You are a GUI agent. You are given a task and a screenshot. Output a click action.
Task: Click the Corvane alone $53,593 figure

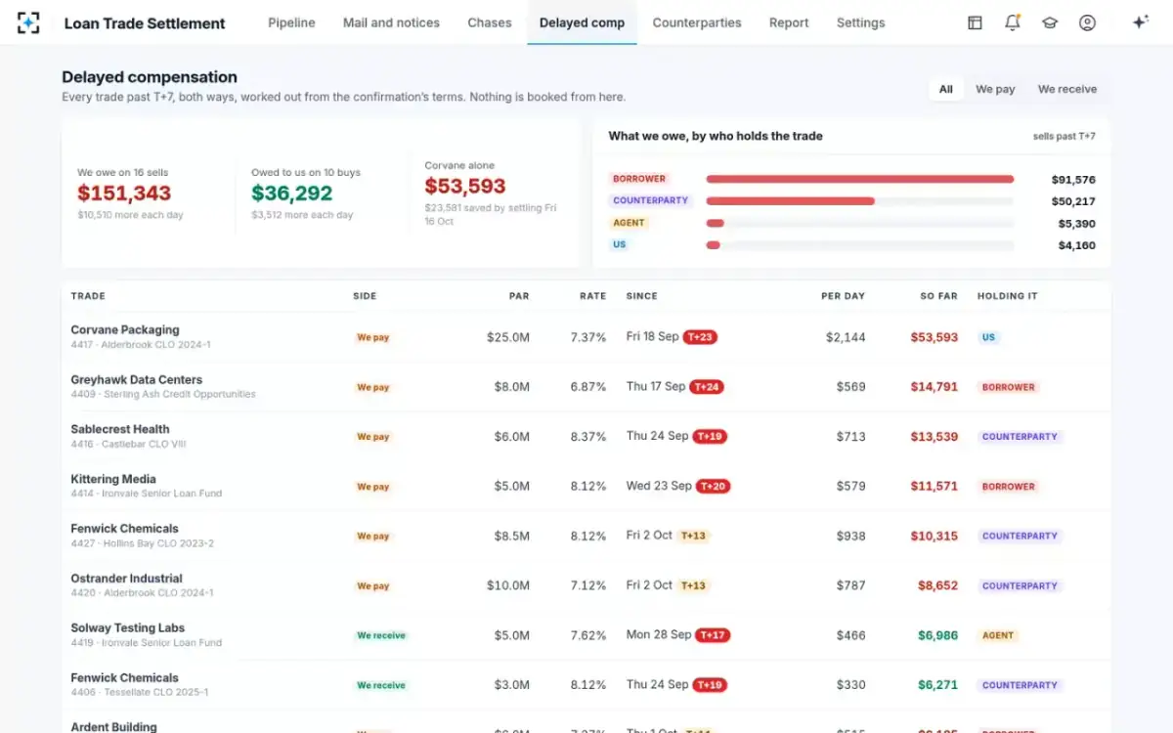465,187
